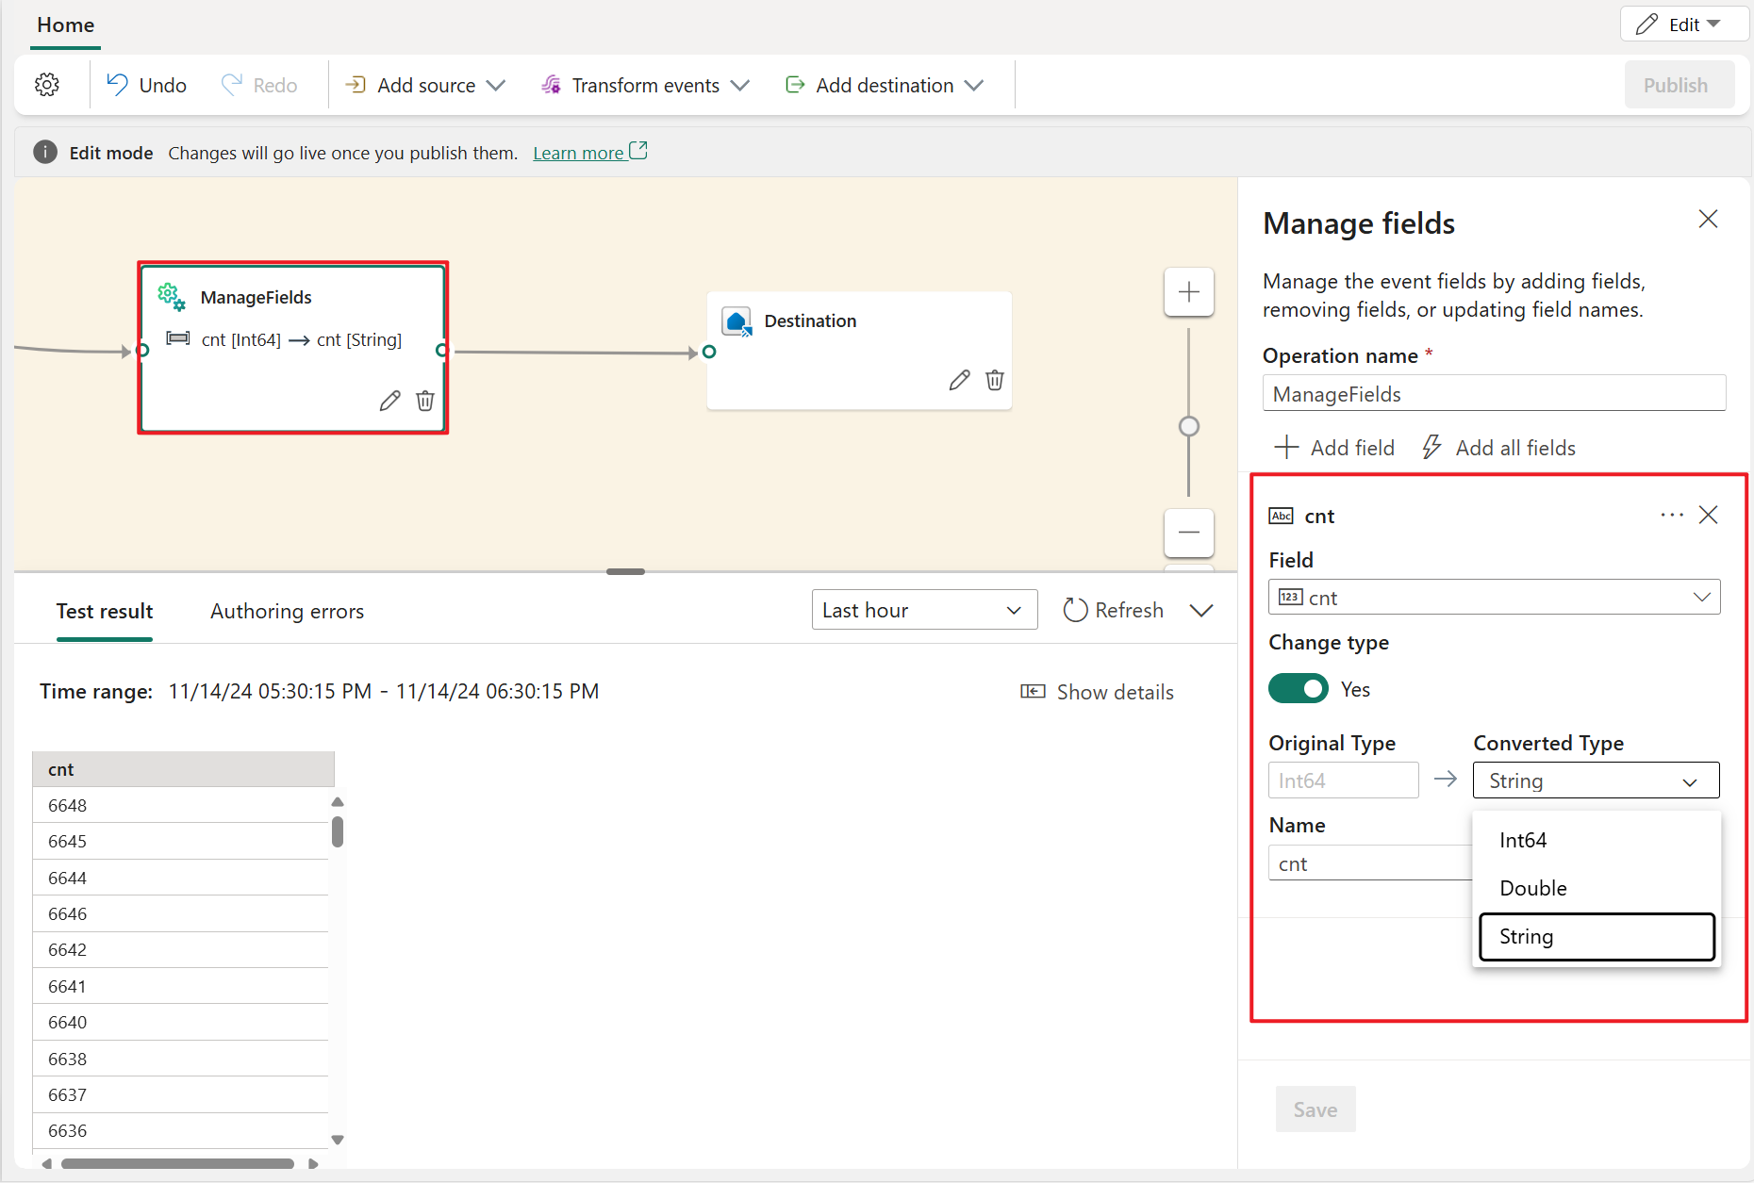
Task: Click the Destination node icon
Action: (x=736, y=321)
